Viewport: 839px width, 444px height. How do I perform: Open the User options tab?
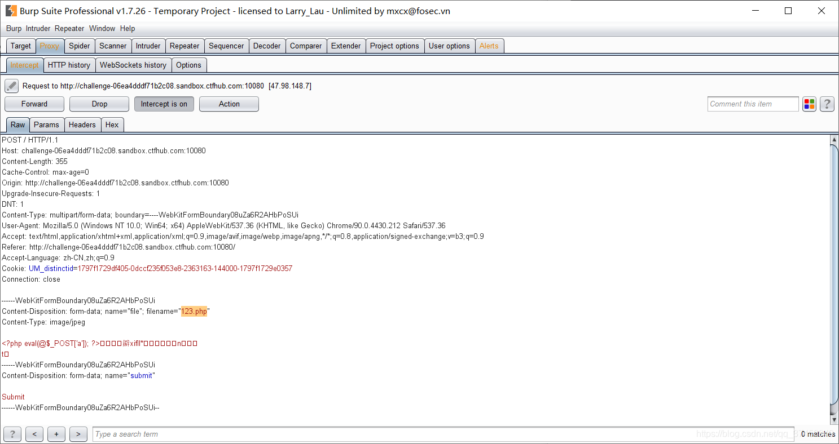449,46
